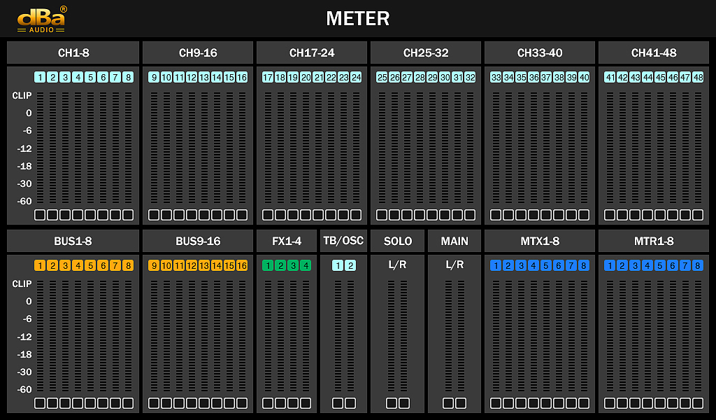Check the clip box under MAIN left channel
This screenshot has height=420, width=716.
[x=447, y=402]
